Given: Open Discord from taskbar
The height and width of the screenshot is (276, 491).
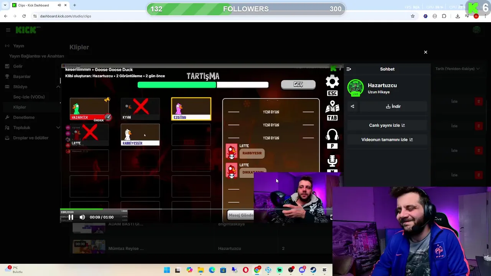Looking at the screenshot, I should click(x=302, y=270).
